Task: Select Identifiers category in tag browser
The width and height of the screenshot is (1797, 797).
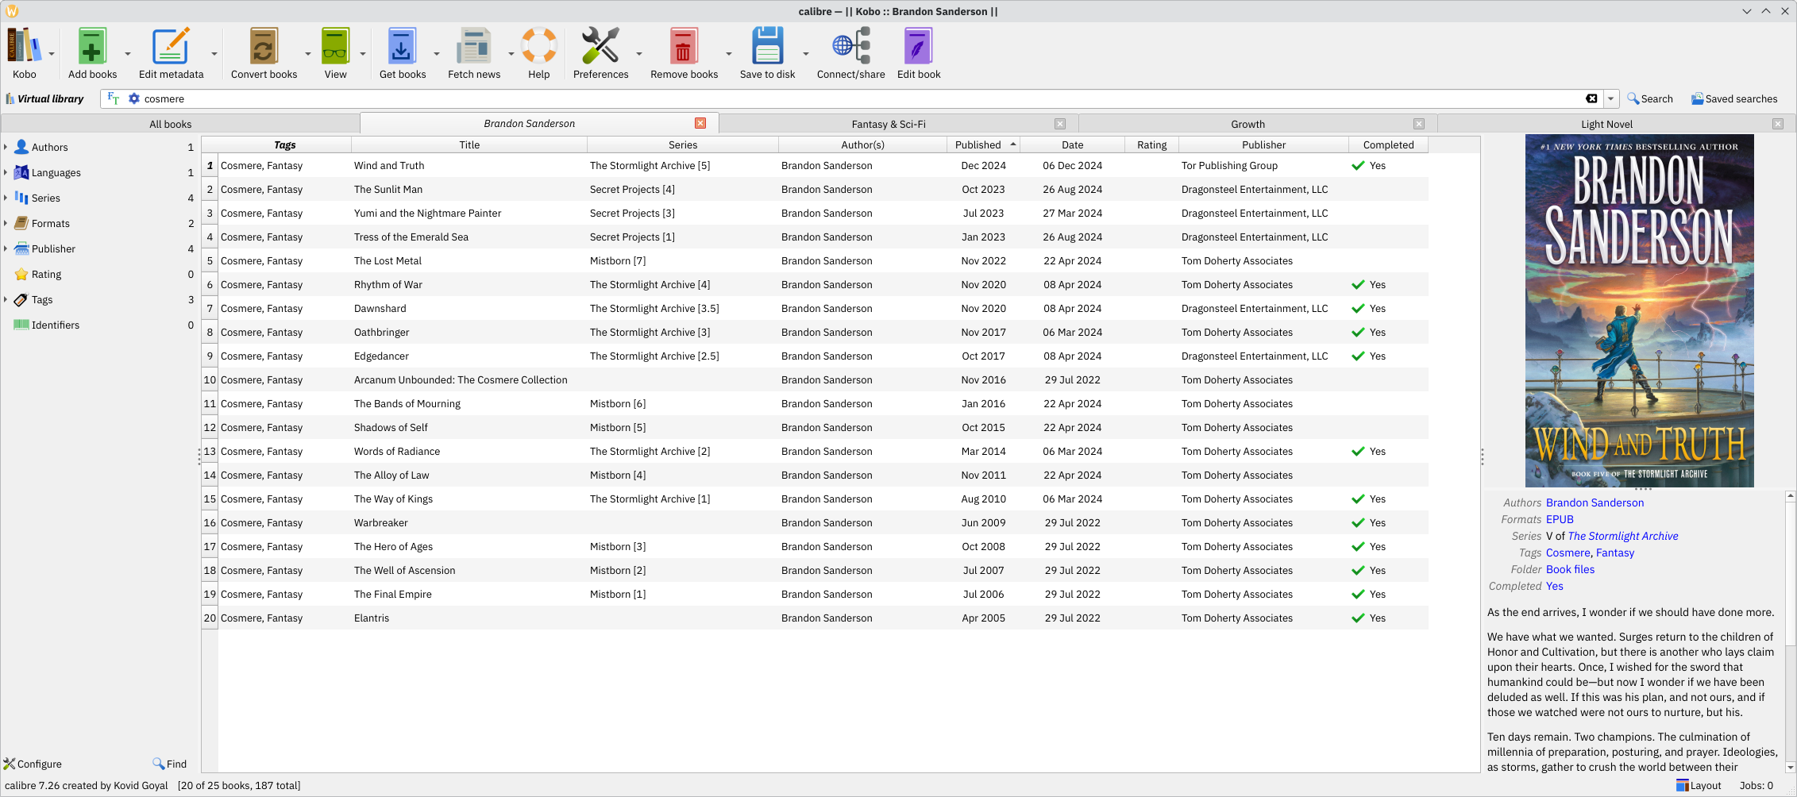Action: click(55, 325)
